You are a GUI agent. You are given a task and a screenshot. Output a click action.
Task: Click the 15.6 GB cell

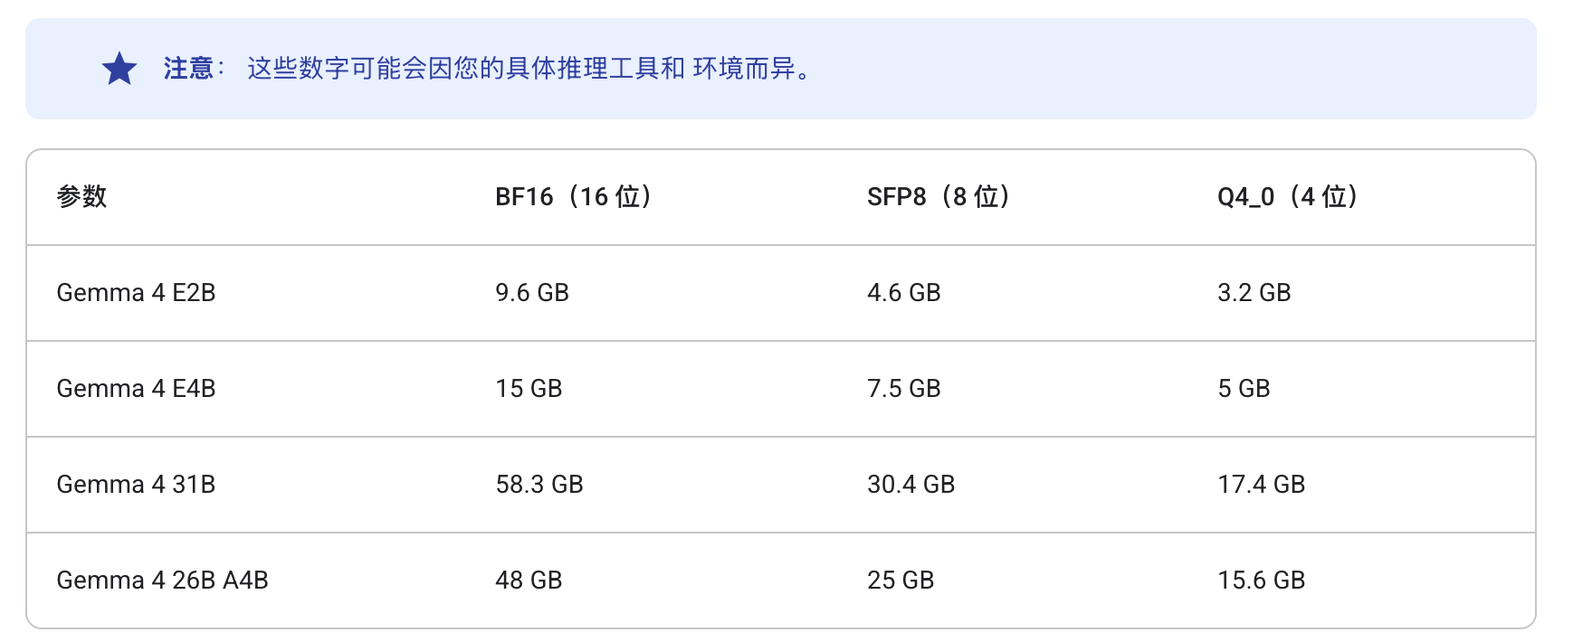click(1261, 581)
